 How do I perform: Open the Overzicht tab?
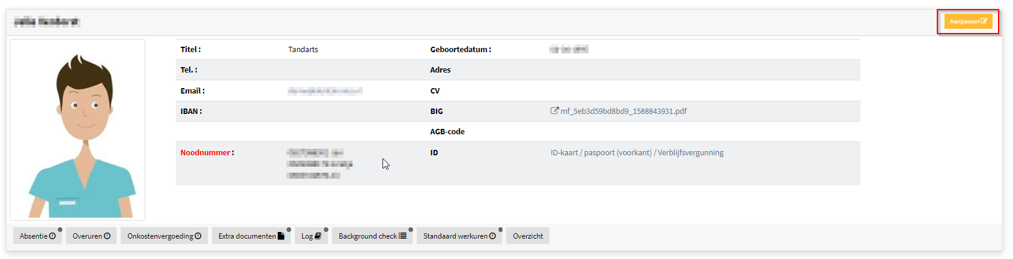tap(528, 236)
